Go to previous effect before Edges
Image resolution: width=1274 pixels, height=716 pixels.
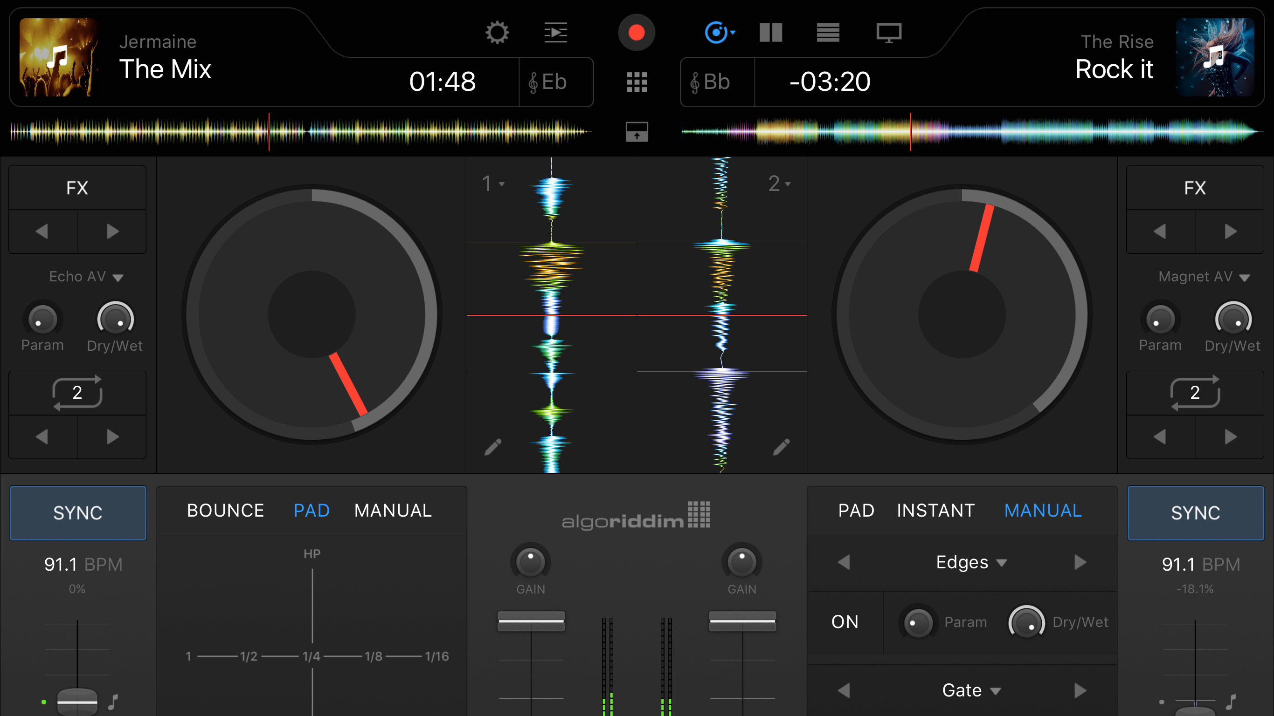[x=844, y=562]
